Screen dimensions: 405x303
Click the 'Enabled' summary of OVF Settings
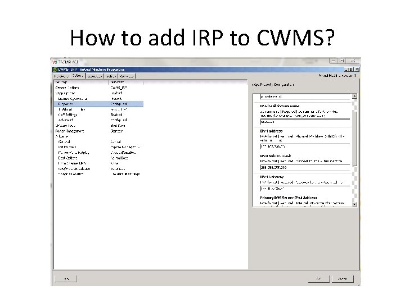click(x=116, y=115)
